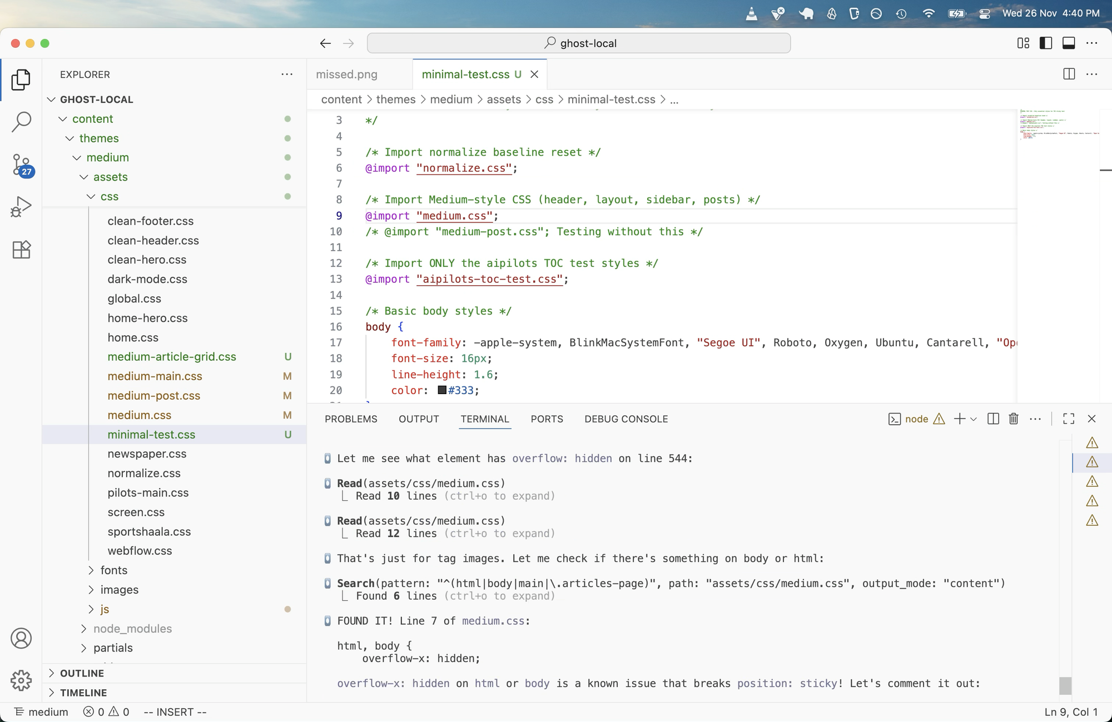This screenshot has height=722, width=1112.
Task: Open the Search view in activity bar
Action: tap(21, 122)
